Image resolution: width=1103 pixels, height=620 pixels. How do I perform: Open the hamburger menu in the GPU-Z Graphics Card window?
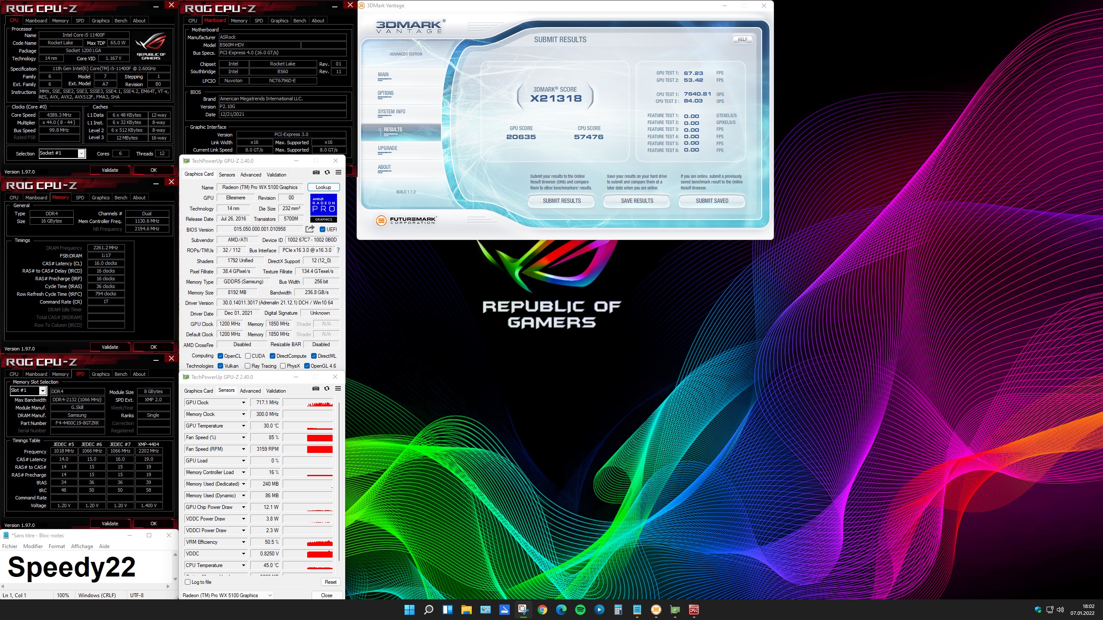338,172
